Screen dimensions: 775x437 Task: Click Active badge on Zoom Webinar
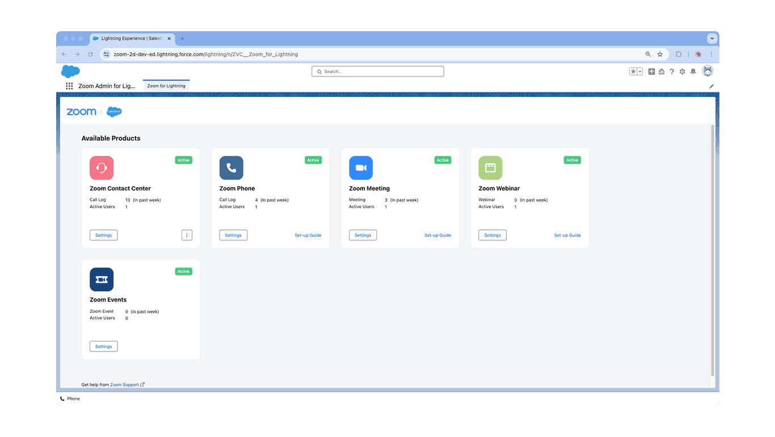(572, 160)
